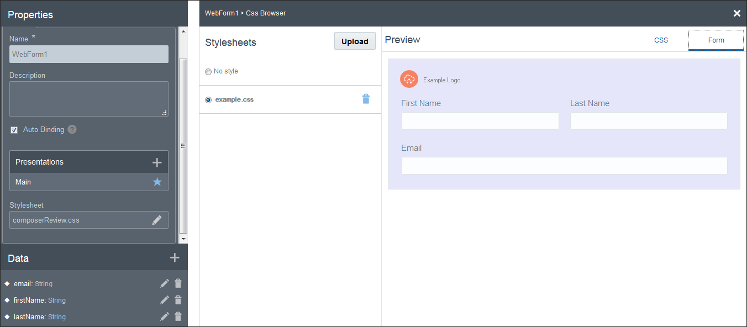
Task: Edit the email data field
Action: pos(165,283)
